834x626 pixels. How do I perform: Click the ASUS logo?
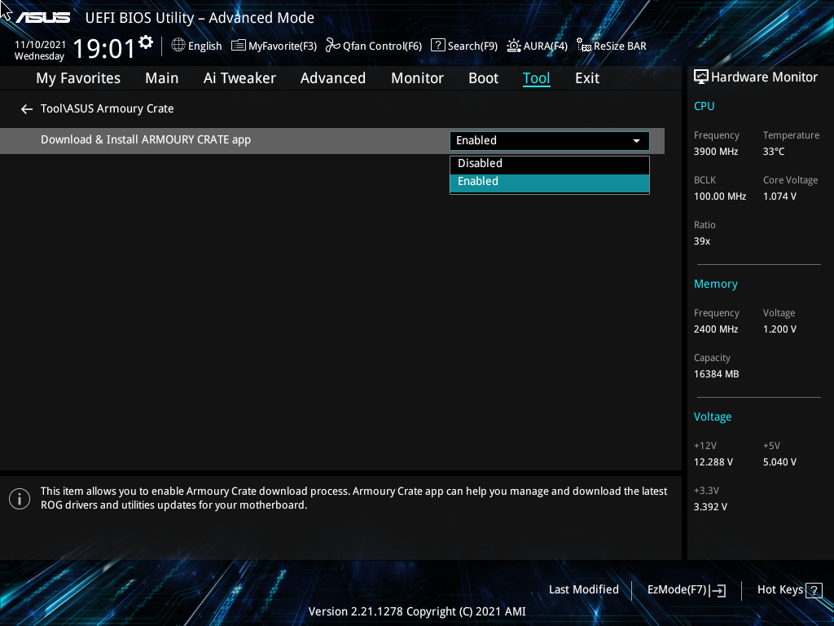42,18
